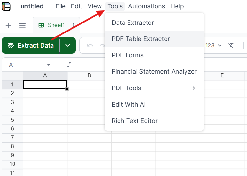The image size is (247, 176).
Task: Open the Automations menu
Action: (147, 6)
